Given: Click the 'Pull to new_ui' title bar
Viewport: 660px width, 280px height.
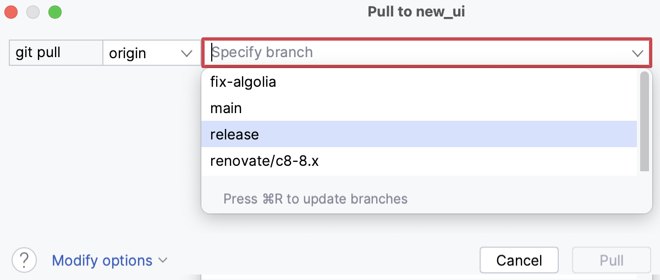Looking at the screenshot, I should (x=417, y=12).
